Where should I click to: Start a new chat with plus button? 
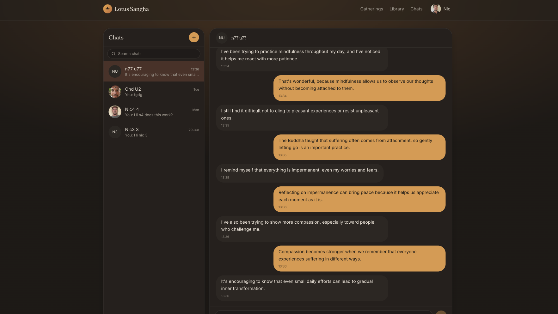point(194,37)
